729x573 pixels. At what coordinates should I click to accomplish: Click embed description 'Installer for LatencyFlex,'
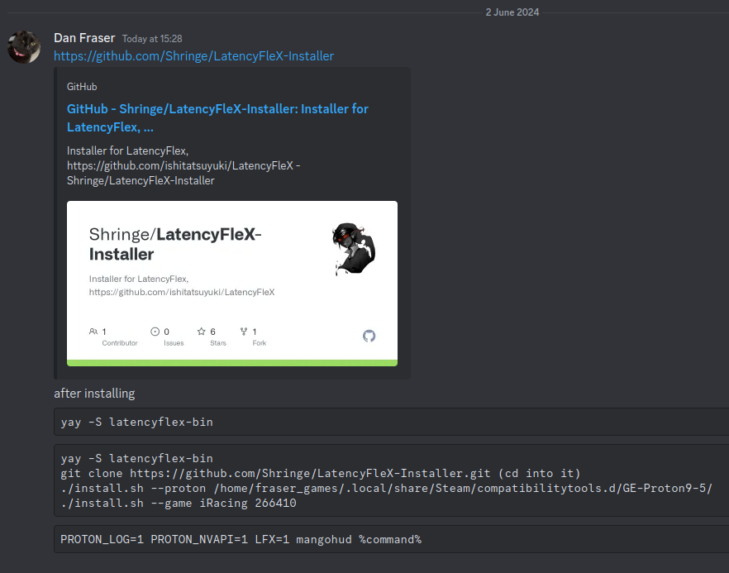click(x=127, y=150)
